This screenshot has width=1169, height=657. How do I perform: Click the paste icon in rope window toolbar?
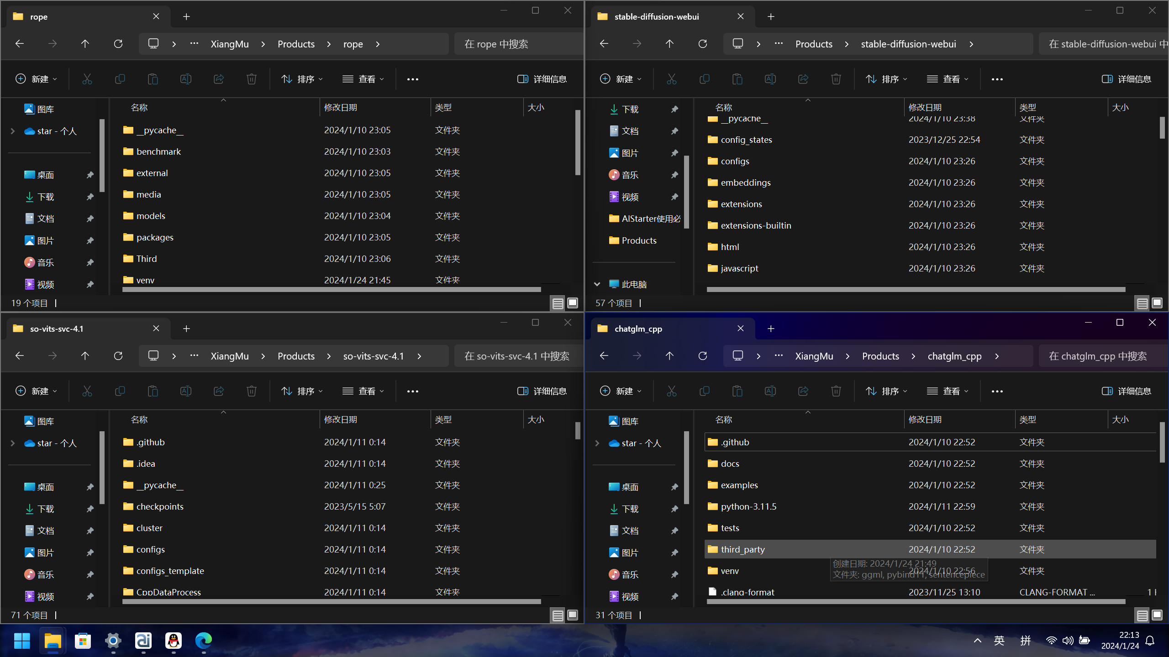click(x=153, y=79)
